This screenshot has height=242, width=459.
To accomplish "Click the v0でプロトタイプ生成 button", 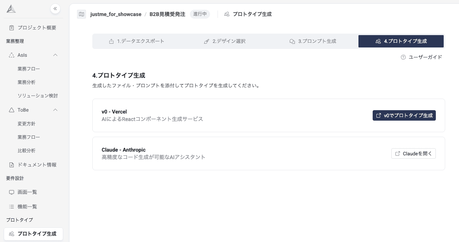I will [x=404, y=115].
